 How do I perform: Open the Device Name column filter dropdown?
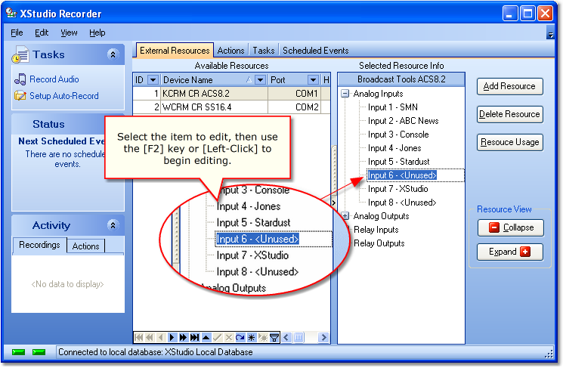click(260, 79)
